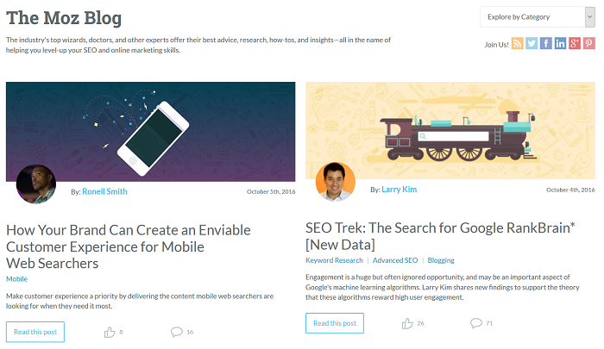
Task: Expand the Explore by Category dropdown
Action: point(537,16)
